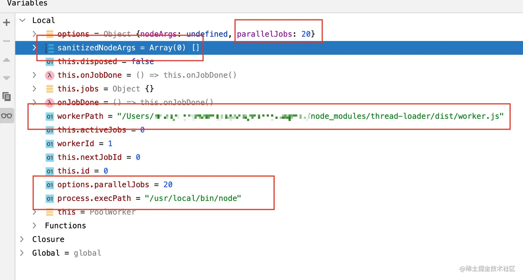The image size is (523, 280).
Task: Expand the onJobDone function row
Action: click(34, 102)
